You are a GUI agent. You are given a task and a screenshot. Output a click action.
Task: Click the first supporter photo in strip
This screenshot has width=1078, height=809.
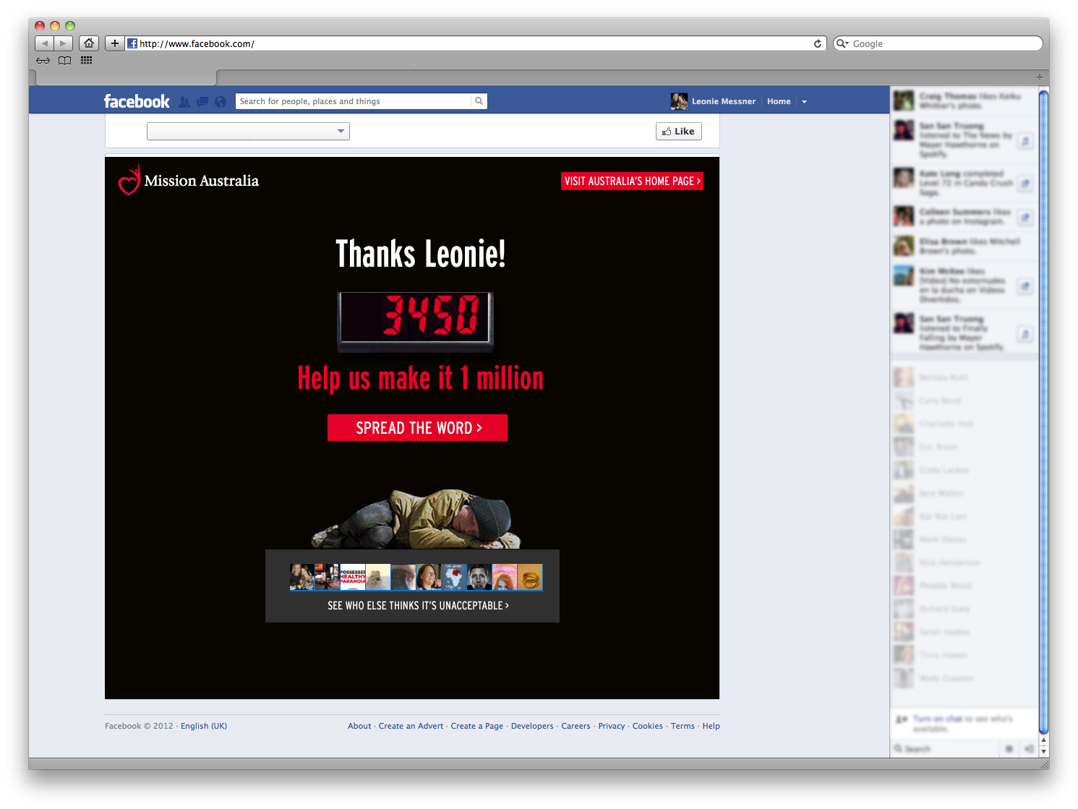pyautogui.click(x=302, y=577)
